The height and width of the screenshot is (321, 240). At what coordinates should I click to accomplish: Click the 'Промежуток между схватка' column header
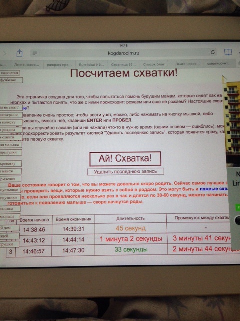[x=202, y=217]
